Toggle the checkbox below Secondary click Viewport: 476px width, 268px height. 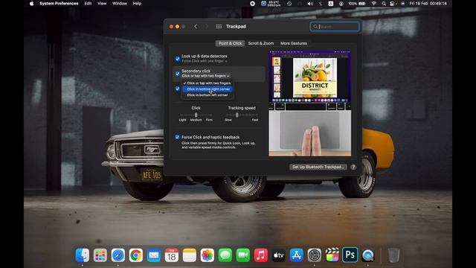178,89
